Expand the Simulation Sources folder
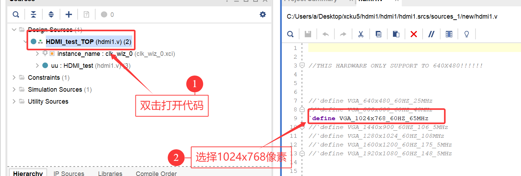 point(14,89)
